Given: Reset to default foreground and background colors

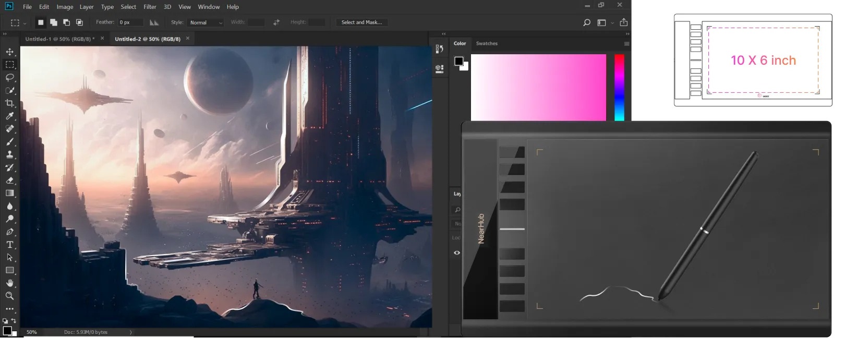Looking at the screenshot, I should (x=5, y=321).
